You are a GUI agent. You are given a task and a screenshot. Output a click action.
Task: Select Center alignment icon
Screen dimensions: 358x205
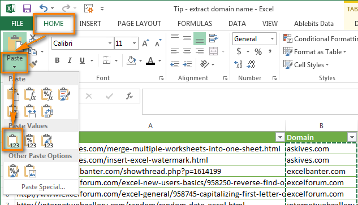[x=187, y=51]
